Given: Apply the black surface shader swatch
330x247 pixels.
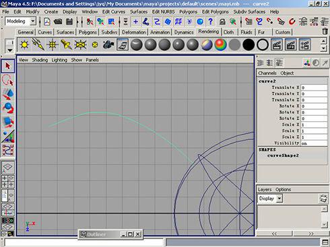Looking at the screenshot, I should [x=249, y=44].
